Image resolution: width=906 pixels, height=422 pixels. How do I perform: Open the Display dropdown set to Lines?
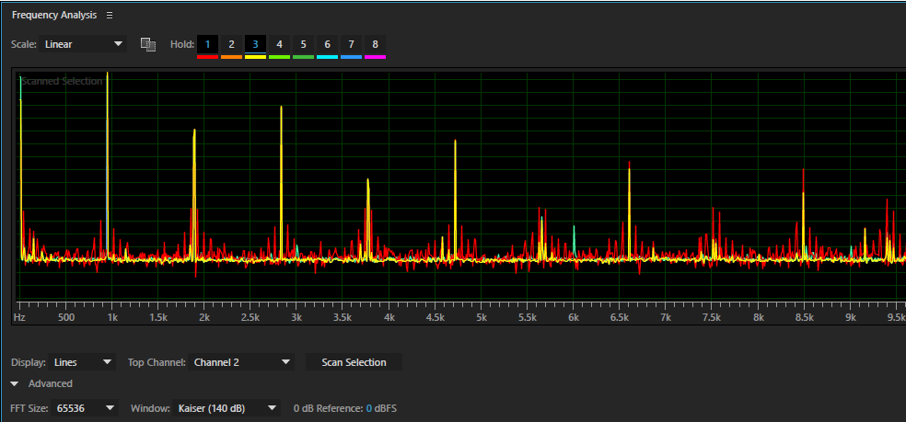click(x=81, y=362)
